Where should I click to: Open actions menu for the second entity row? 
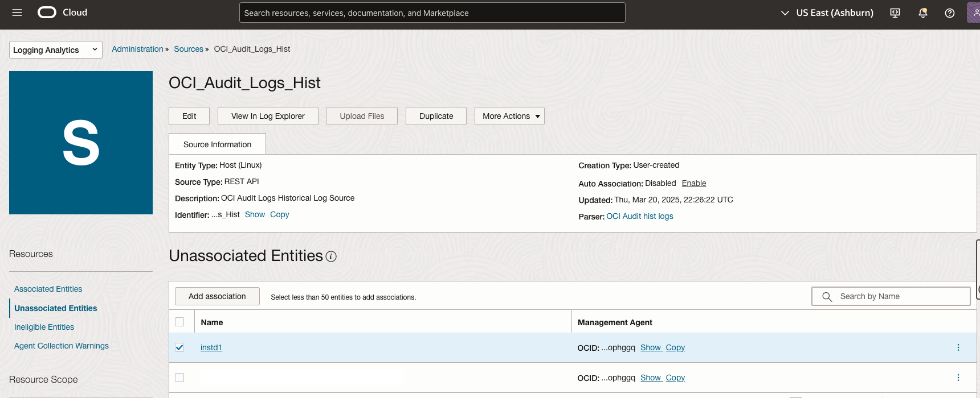tap(958, 378)
